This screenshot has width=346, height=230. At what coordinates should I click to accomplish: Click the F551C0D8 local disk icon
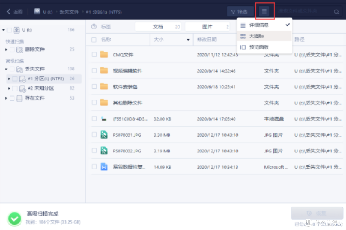tap(104, 119)
